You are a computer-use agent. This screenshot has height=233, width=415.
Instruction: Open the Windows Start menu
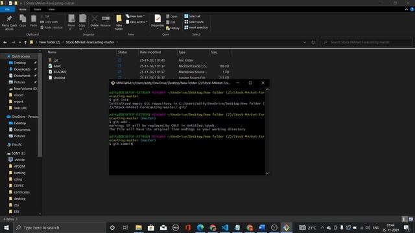click(x=6, y=227)
